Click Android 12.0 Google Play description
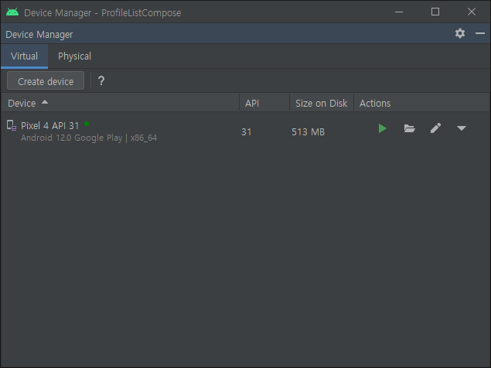 pos(89,138)
